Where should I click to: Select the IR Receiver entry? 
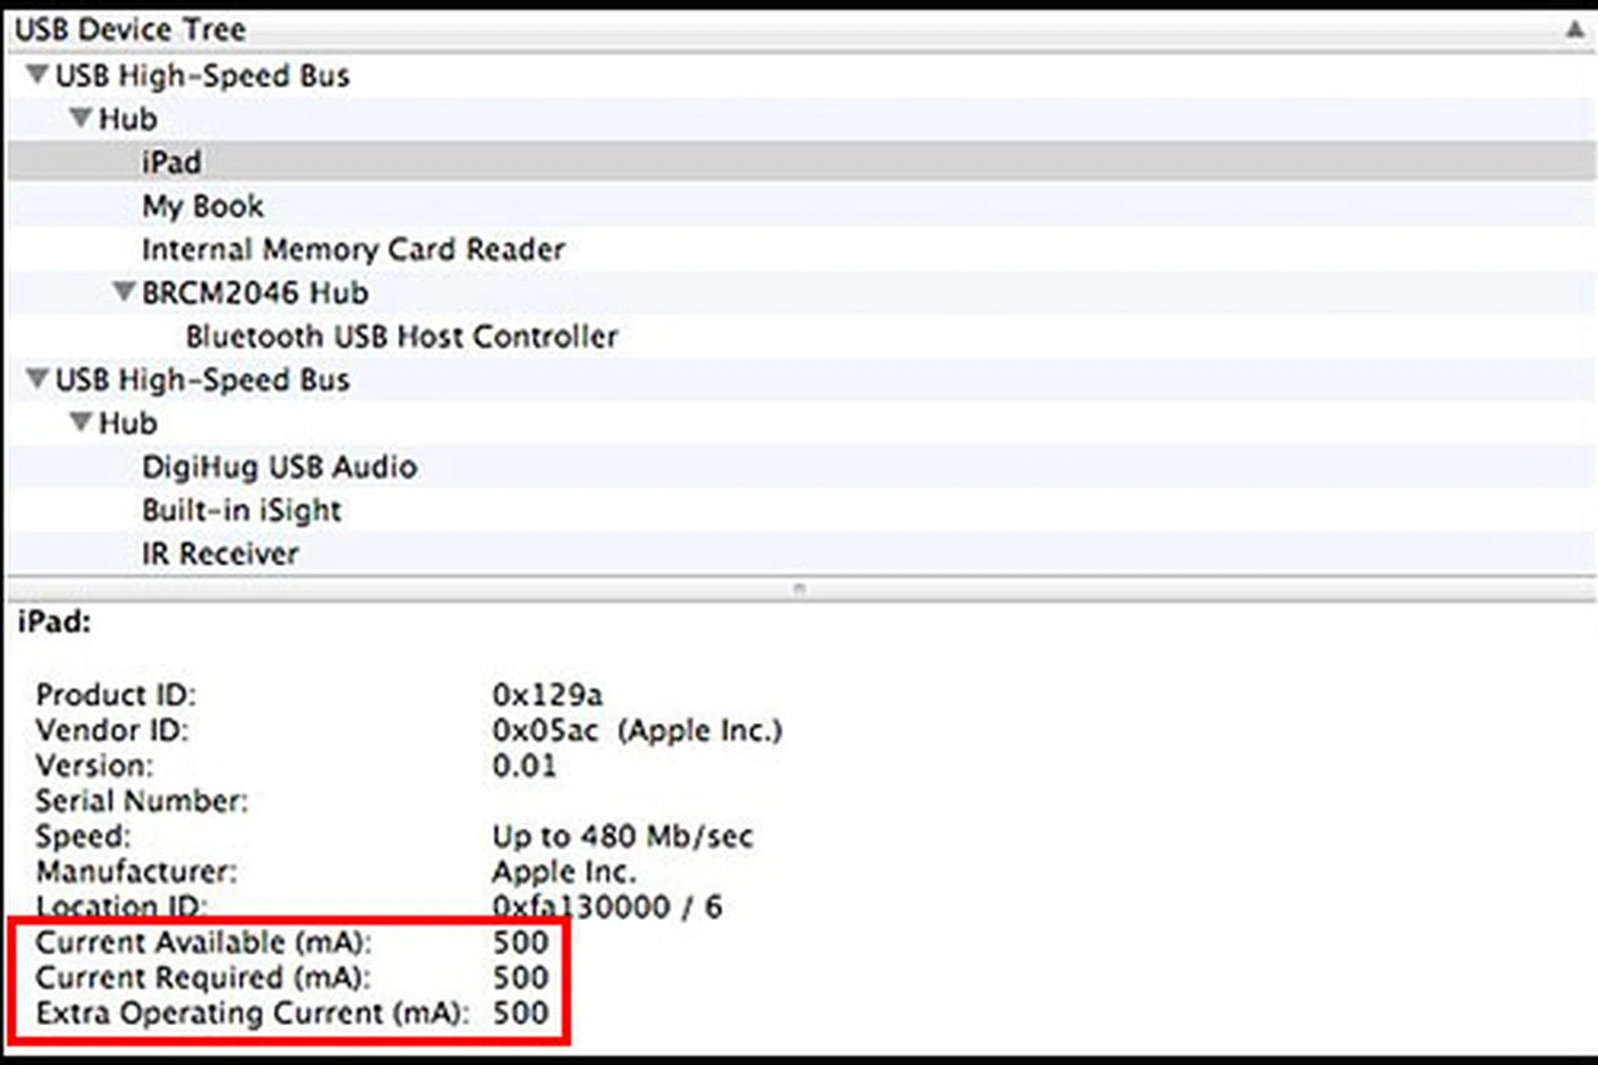(220, 553)
